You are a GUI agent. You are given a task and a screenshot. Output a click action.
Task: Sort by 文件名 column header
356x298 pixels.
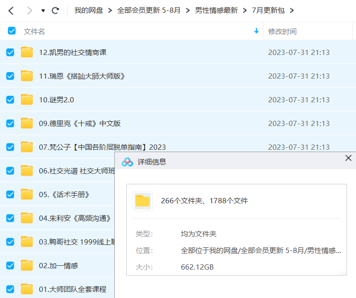[x=35, y=31]
